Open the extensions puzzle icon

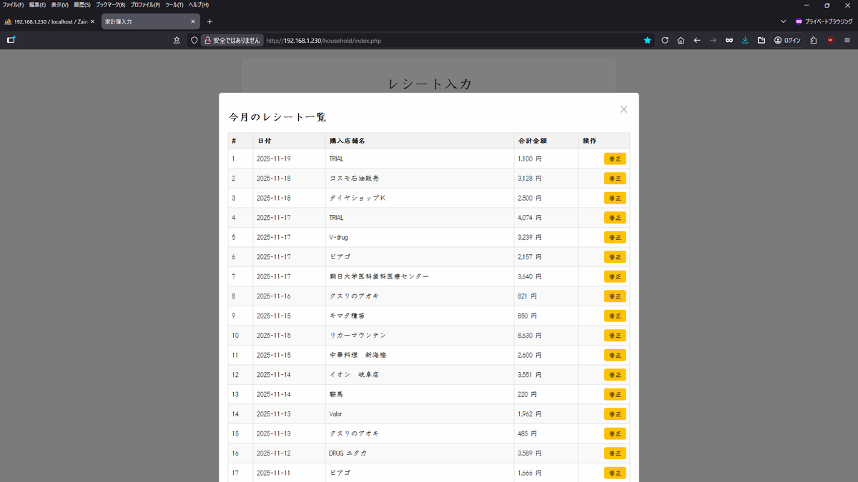click(x=814, y=41)
